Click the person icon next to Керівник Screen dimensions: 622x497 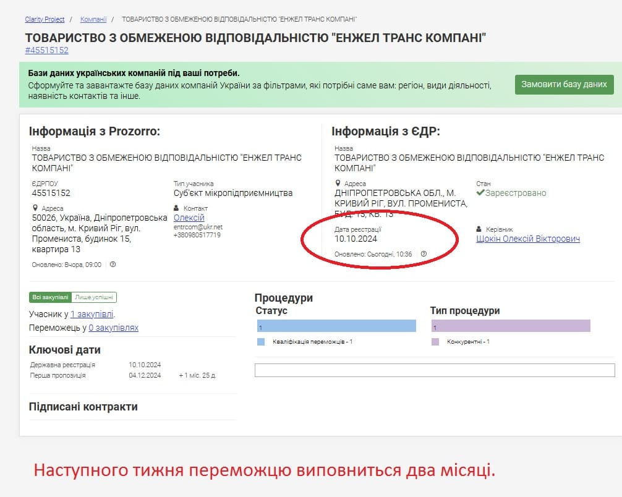coord(479,229)
